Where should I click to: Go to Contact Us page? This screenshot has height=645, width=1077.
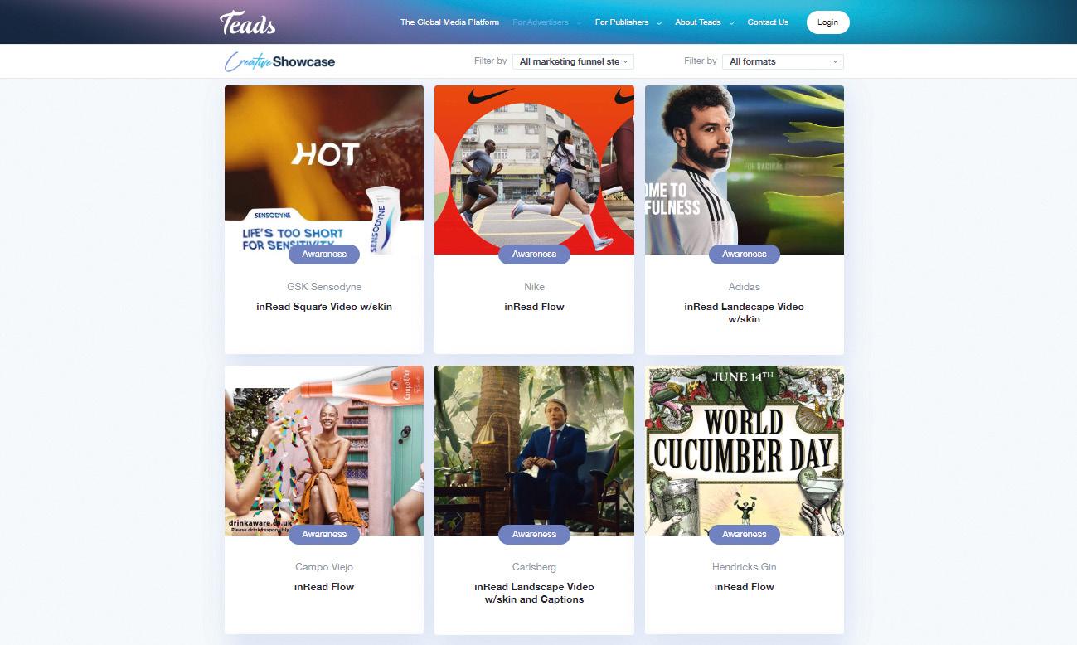pyautogui.click(x=768, y=22)
